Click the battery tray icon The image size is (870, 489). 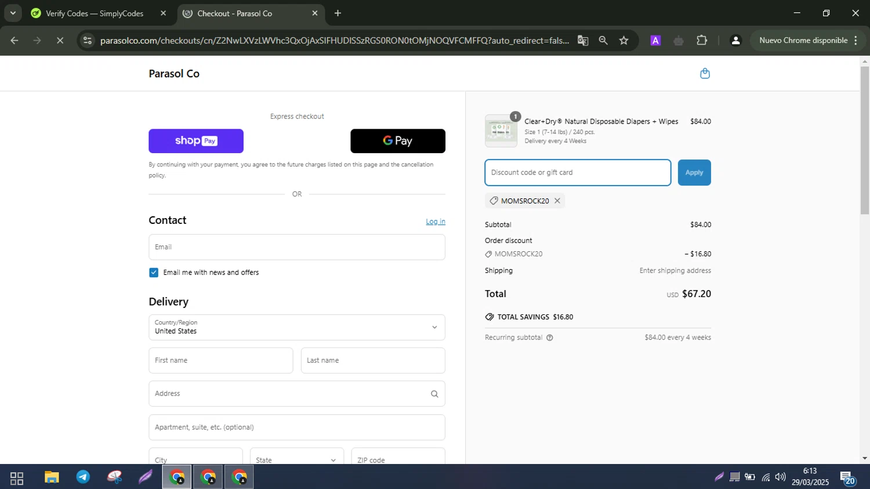coord(750,477)
